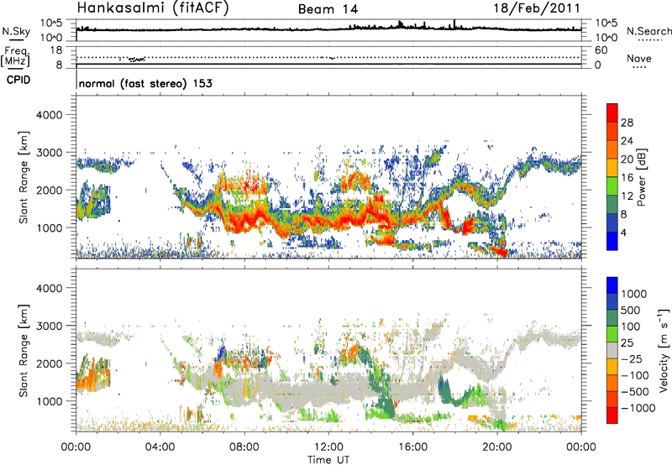Pick the light green 12–16 dB Power segment
This screenshot has height=465, width=672.
point(612,186)
